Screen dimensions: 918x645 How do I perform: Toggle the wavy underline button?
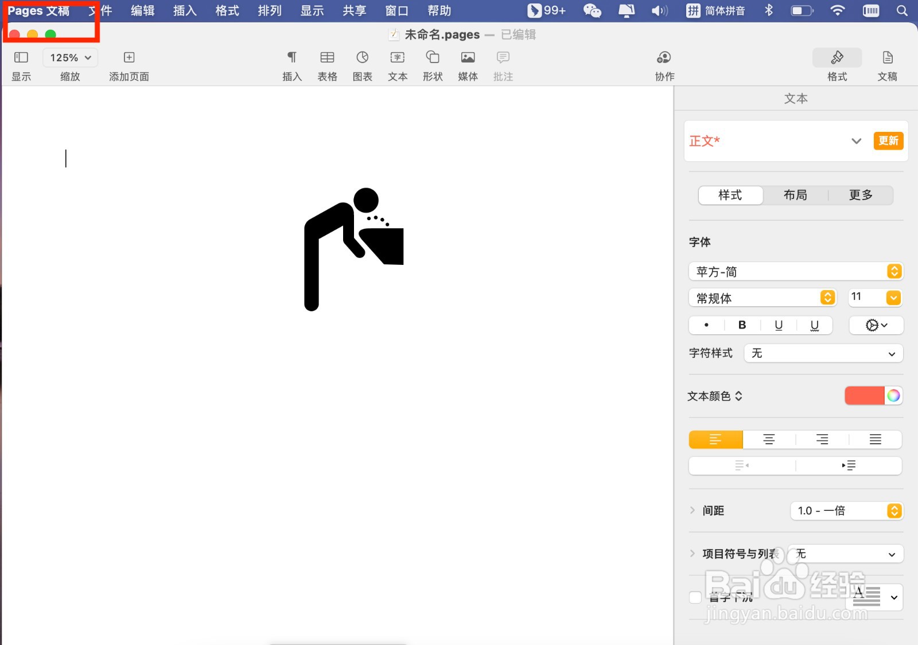(814, 325)
